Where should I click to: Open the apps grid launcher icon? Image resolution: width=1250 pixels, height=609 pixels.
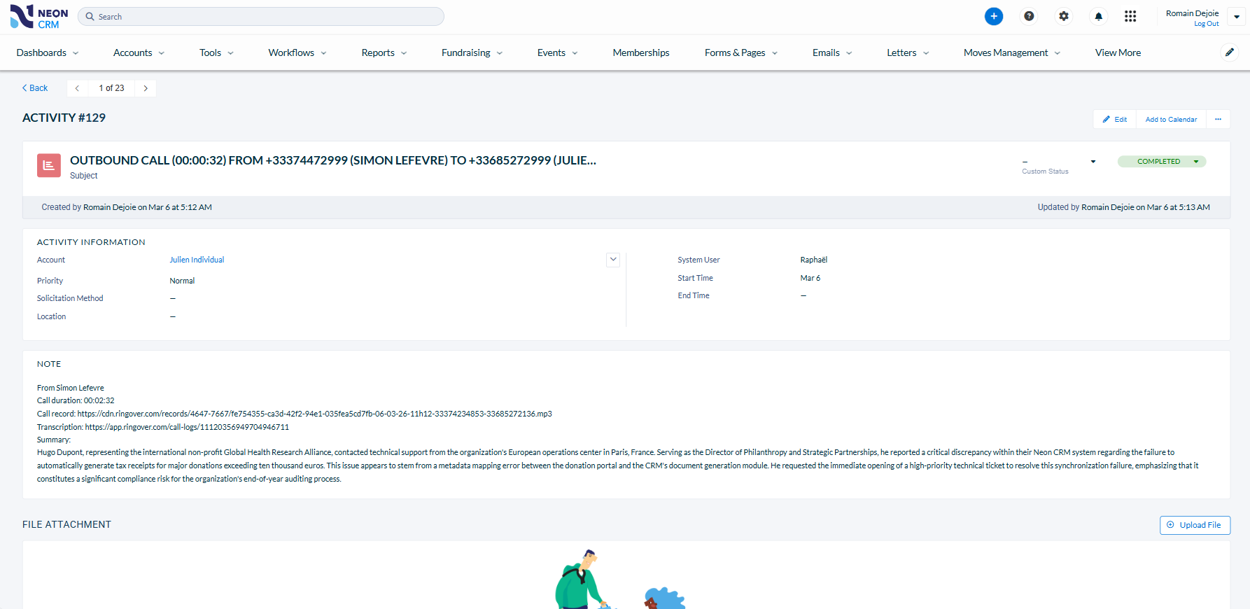click(1130, 16)
